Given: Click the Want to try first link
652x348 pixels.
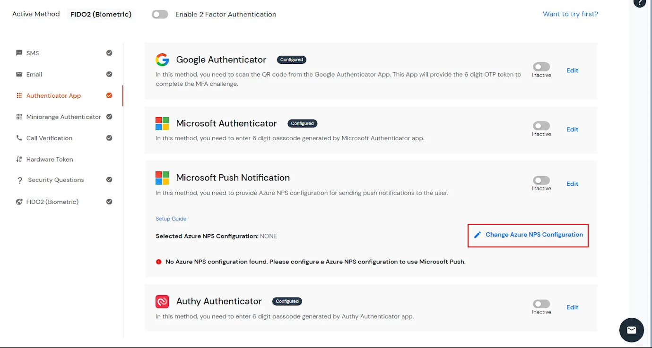Looking at the screenshot, I should [x=570, y=14].
